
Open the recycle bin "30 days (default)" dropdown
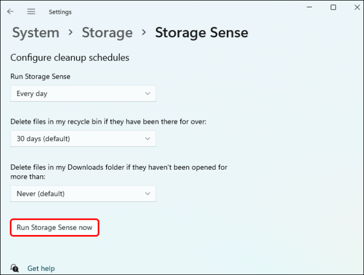(x=83, y=139)
